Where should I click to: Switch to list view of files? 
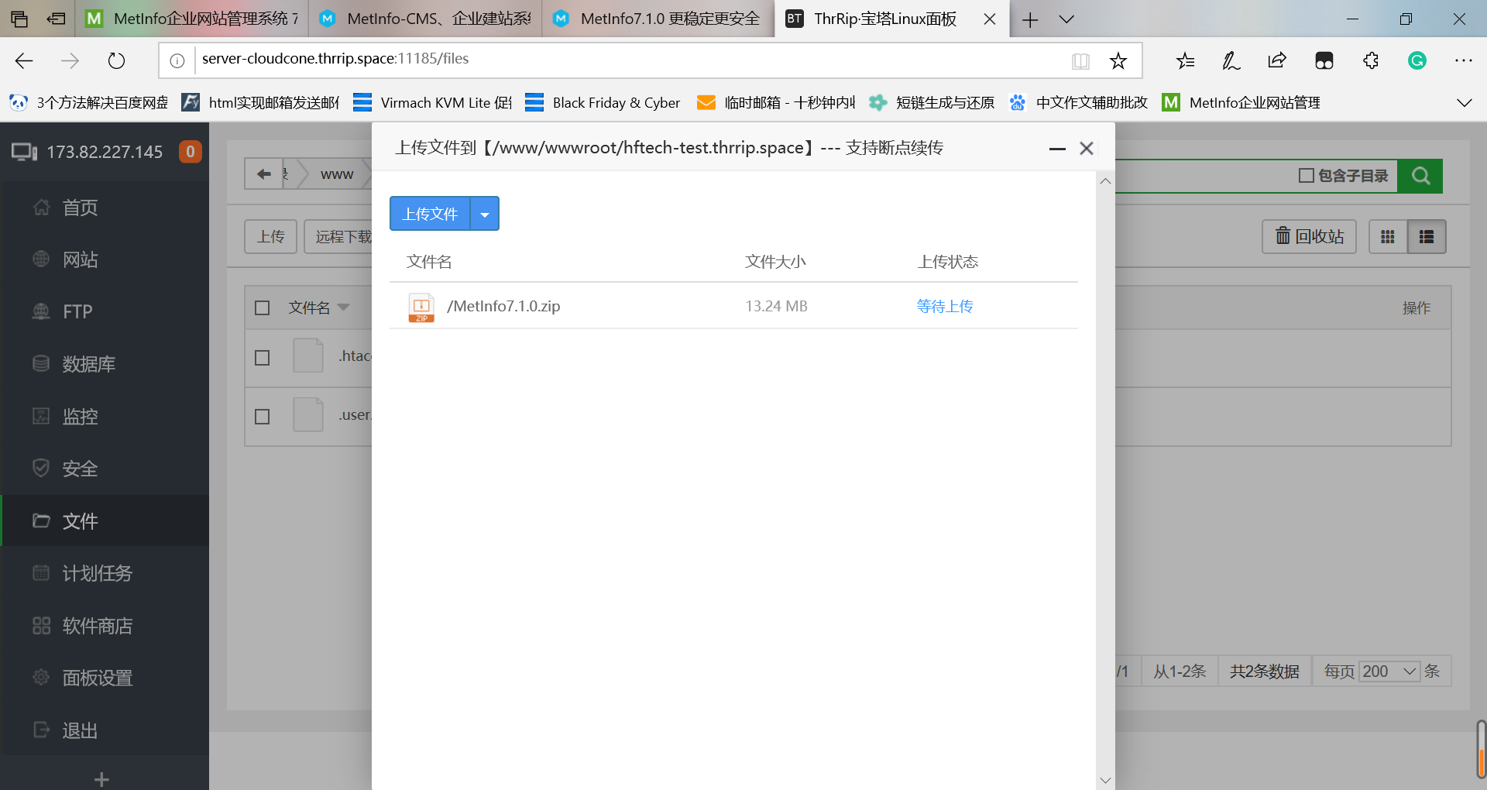click(1427, 237)
